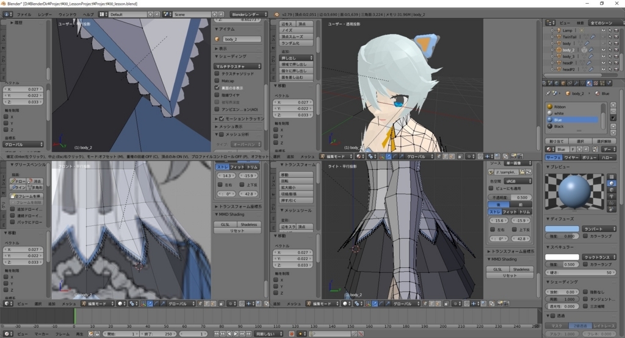Image resolution: width=625 pixels, height=338 pixels.
Task: Select sphere preview type beside material preview
Action: tap(612, 183)
